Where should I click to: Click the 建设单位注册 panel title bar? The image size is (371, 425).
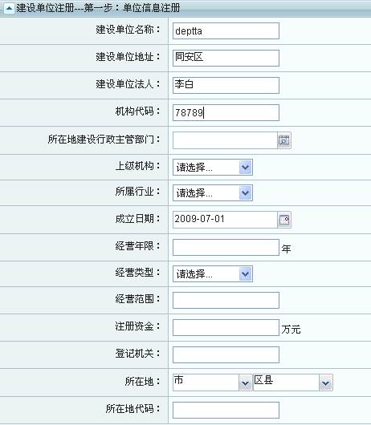pos(185,8)
